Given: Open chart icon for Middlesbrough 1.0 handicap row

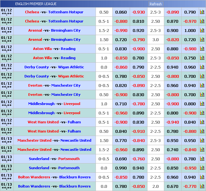Looking at the screenshot, I should (x=202, y=104).
